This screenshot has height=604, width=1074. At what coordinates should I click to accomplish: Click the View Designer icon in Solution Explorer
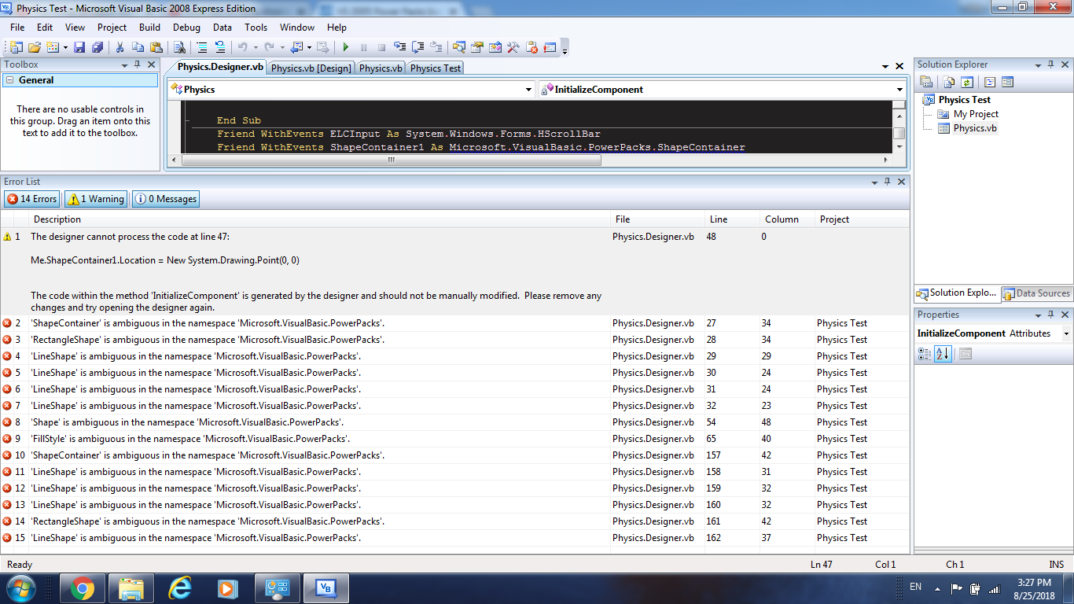point(1008,82)
